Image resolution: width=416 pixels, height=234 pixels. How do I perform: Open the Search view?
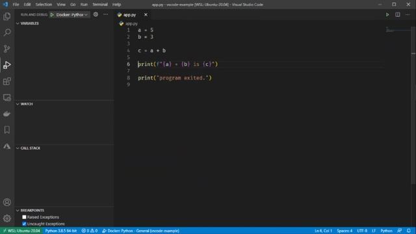pos(7,32)
